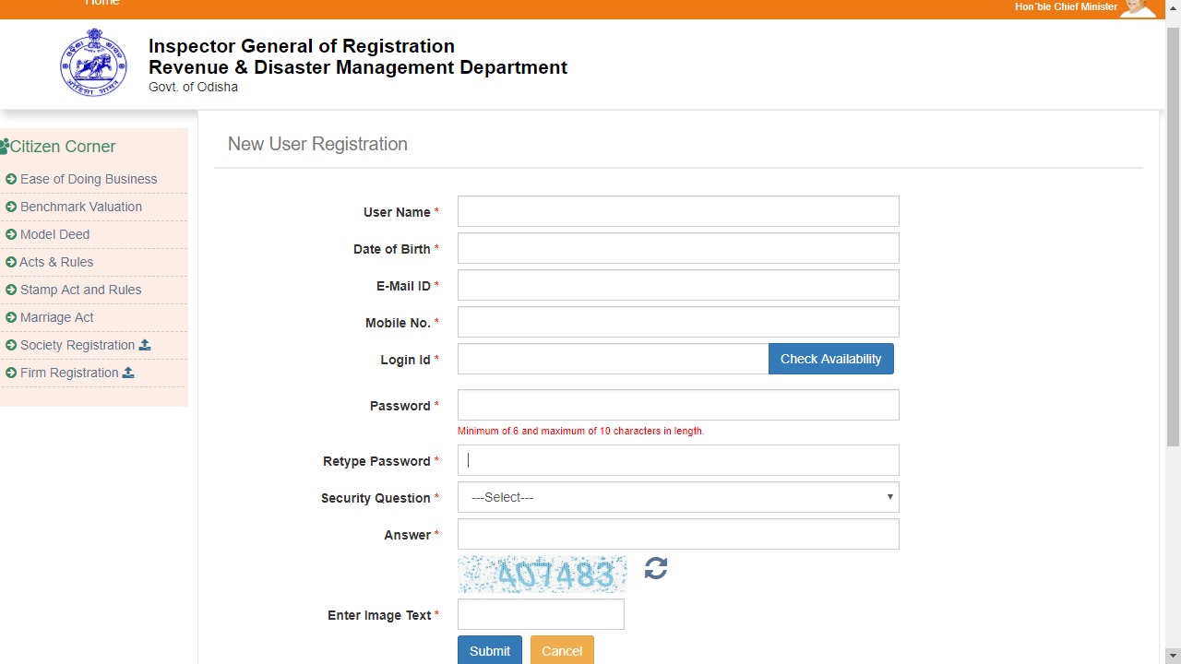Click the upload icon beside Society Registration
This screenshot has width=1181, height=664.
pyautogui.click(x=144, y=344)
